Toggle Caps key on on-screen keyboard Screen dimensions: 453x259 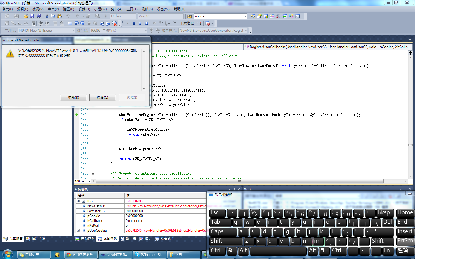[x=223, y=232]
